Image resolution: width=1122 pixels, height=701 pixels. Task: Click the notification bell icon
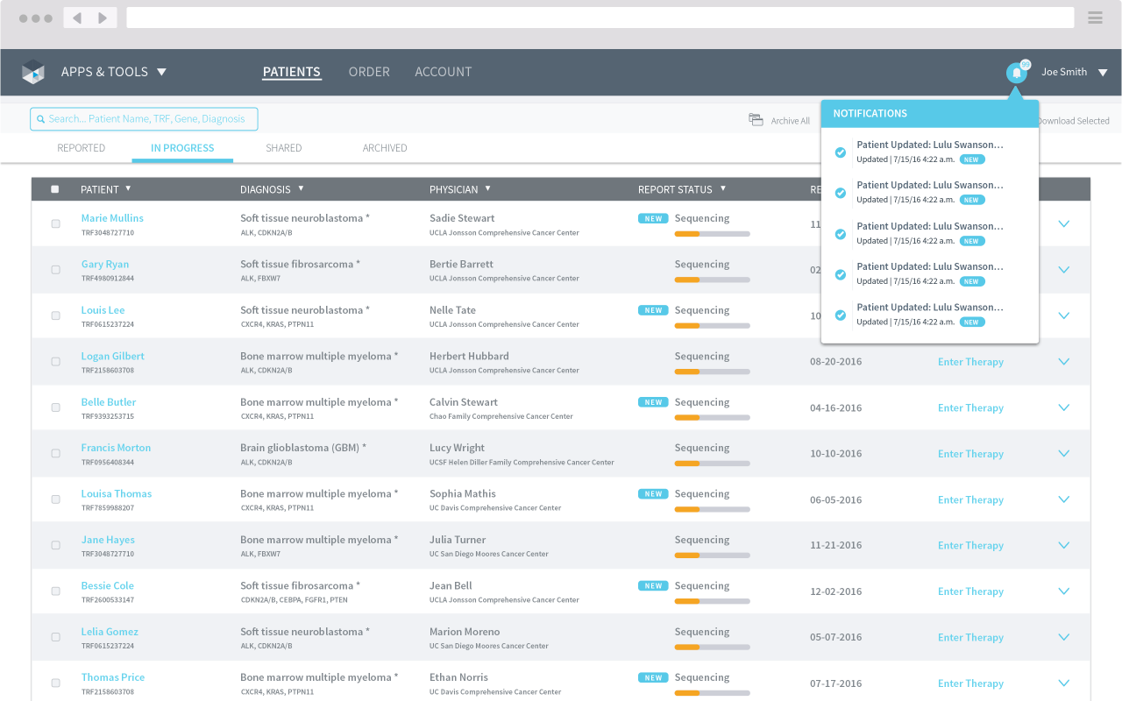click(x=1016, y=73)
